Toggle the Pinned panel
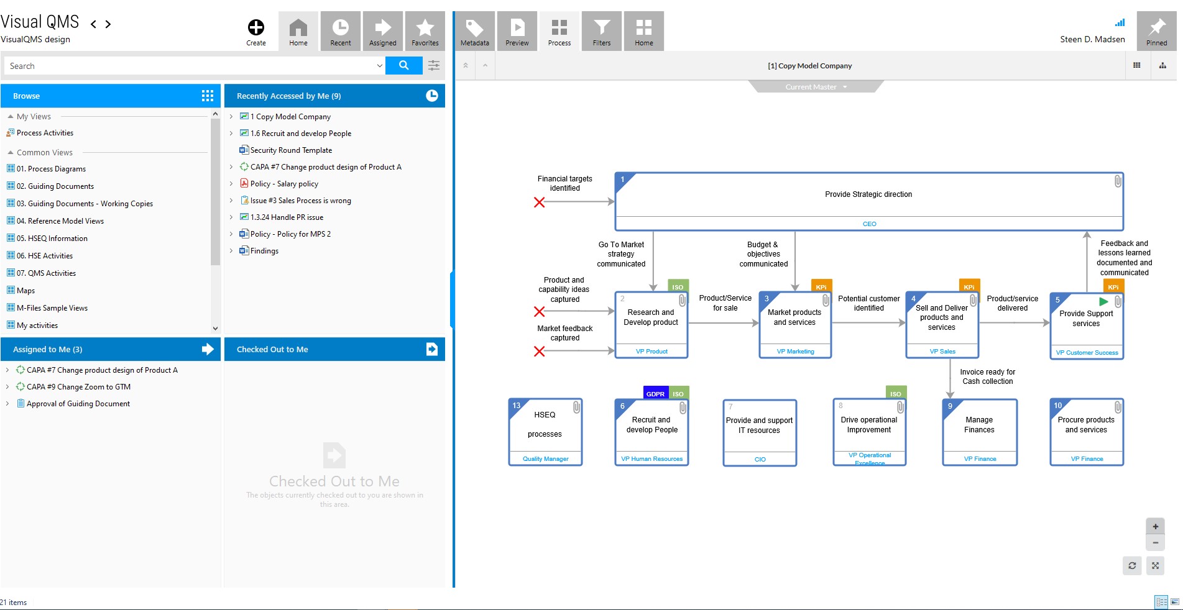 click(x=1156, y=30)
